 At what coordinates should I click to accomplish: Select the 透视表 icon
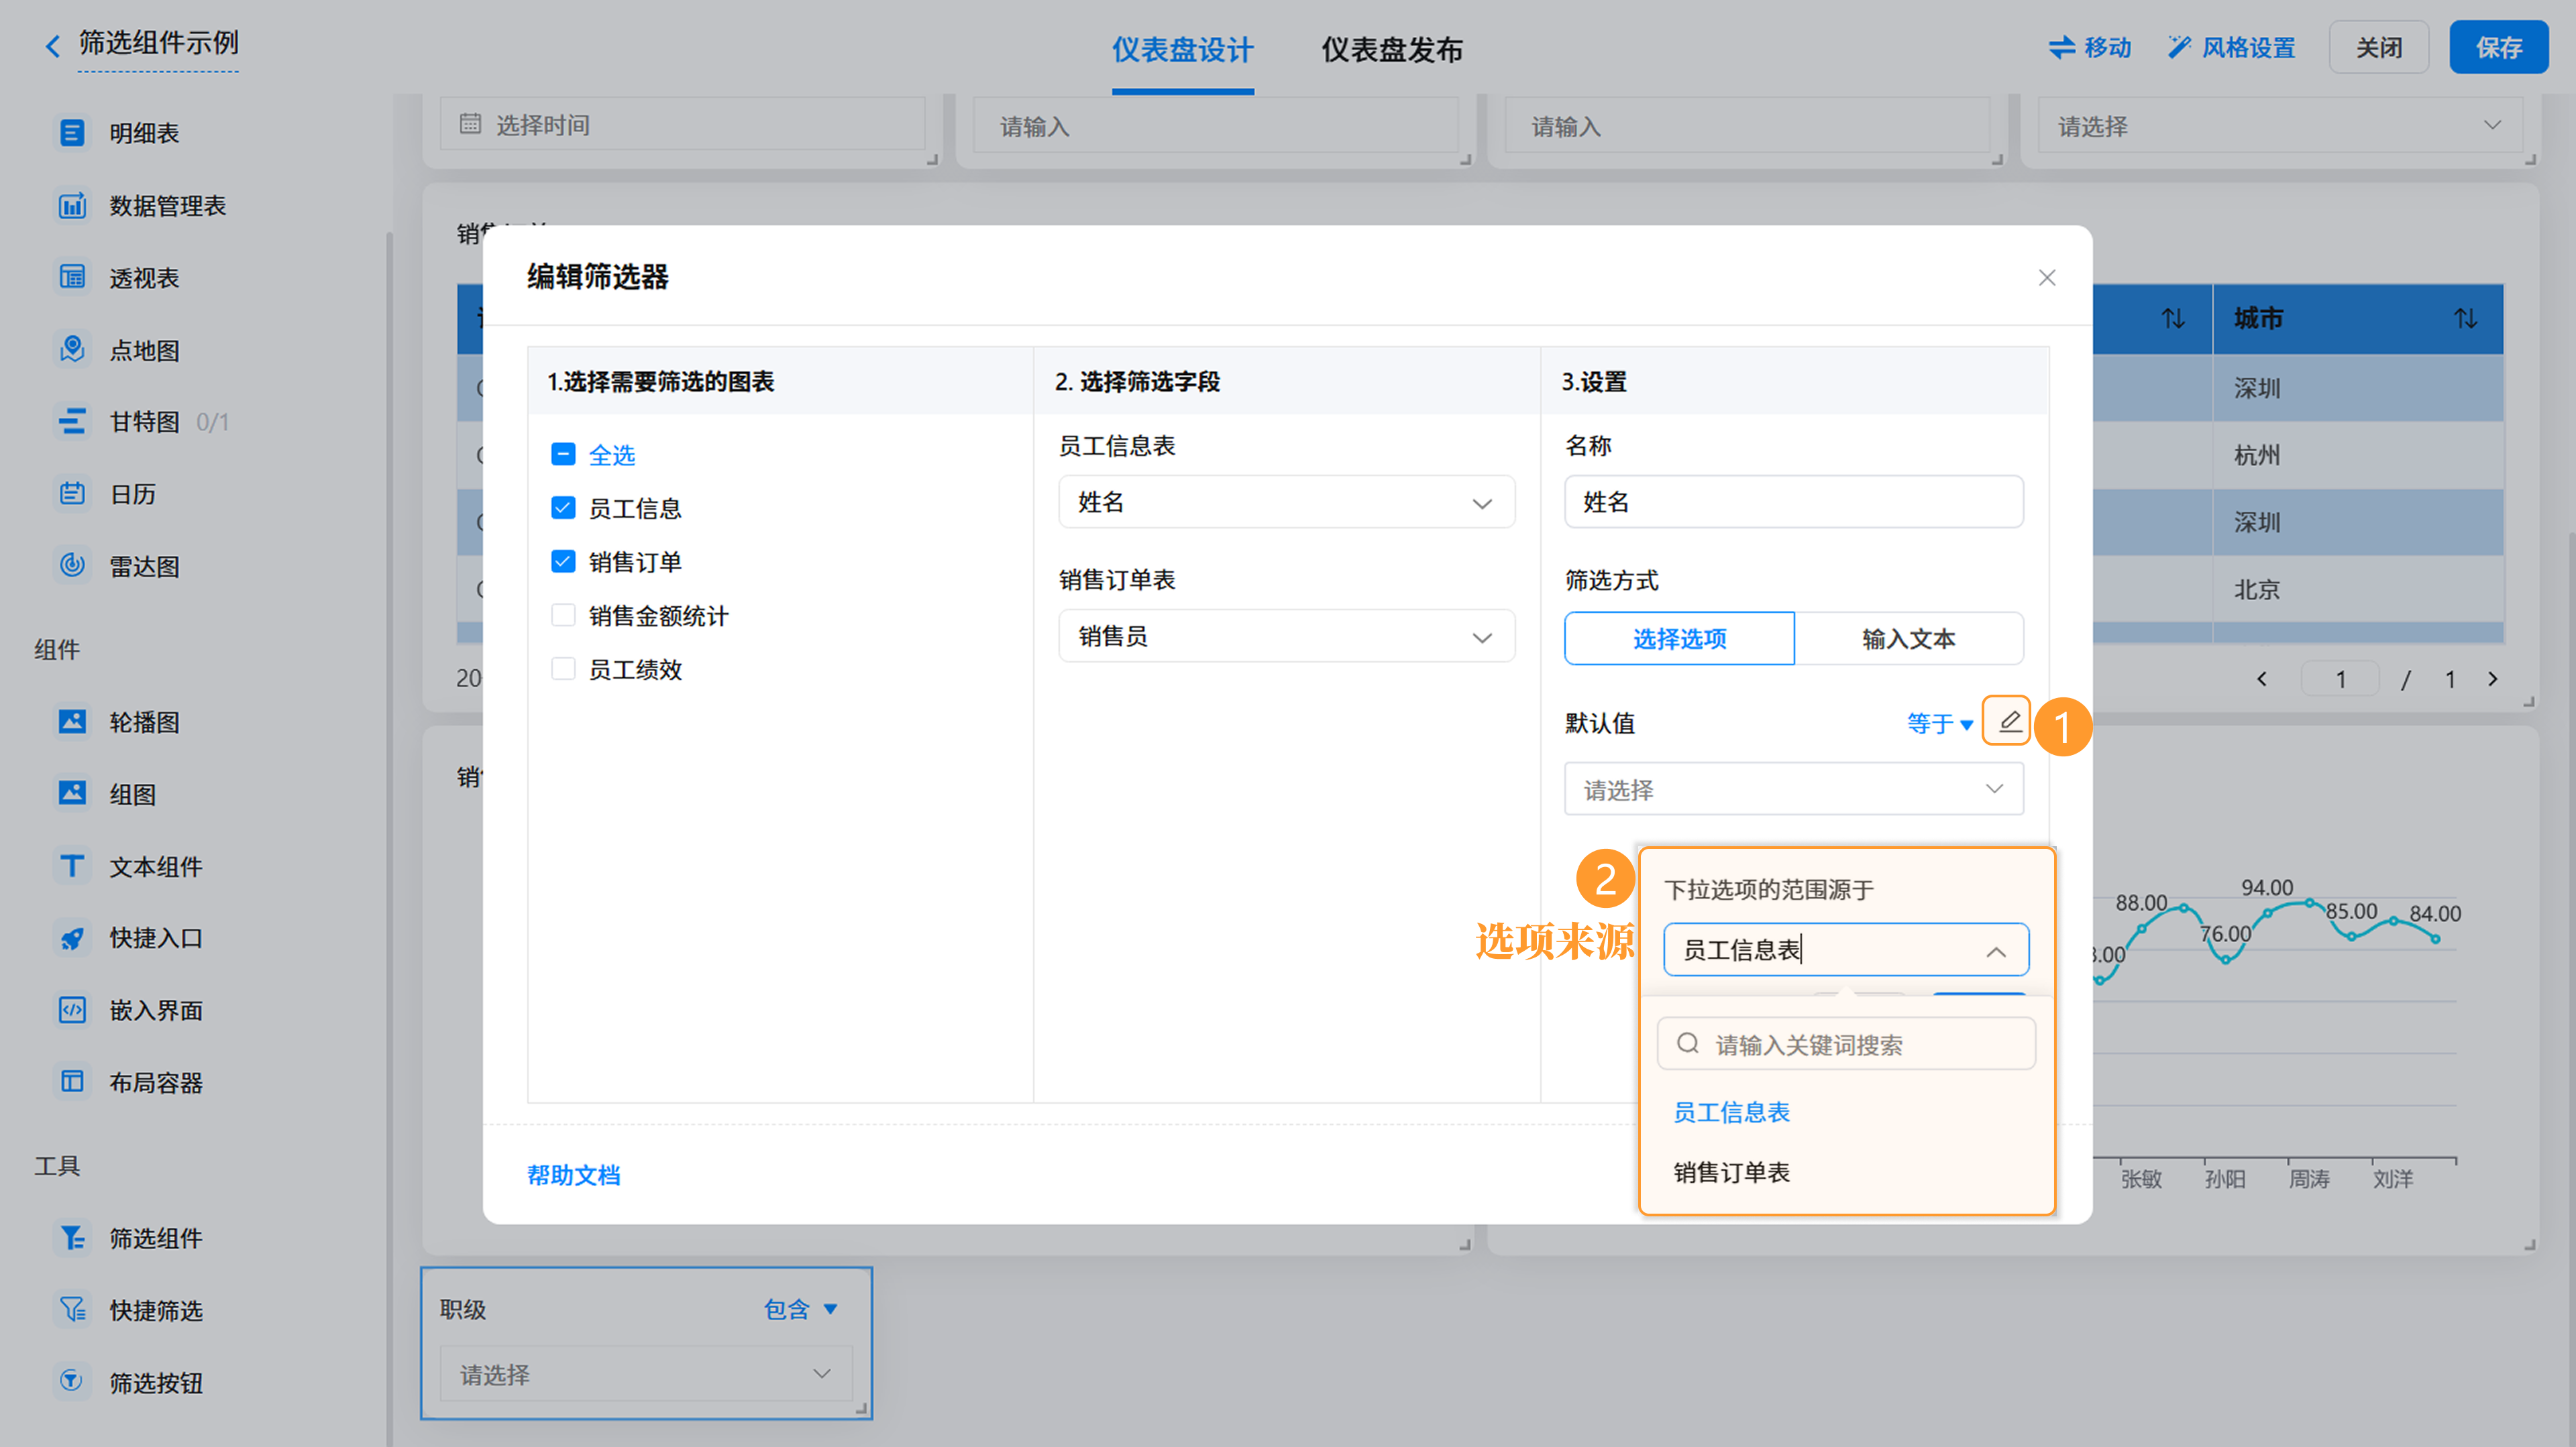click(72, 277)
